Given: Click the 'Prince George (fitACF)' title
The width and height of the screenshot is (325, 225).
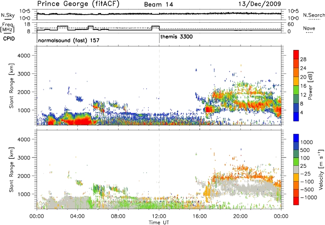Looking at the screenshot, I should tap(78, 4).
